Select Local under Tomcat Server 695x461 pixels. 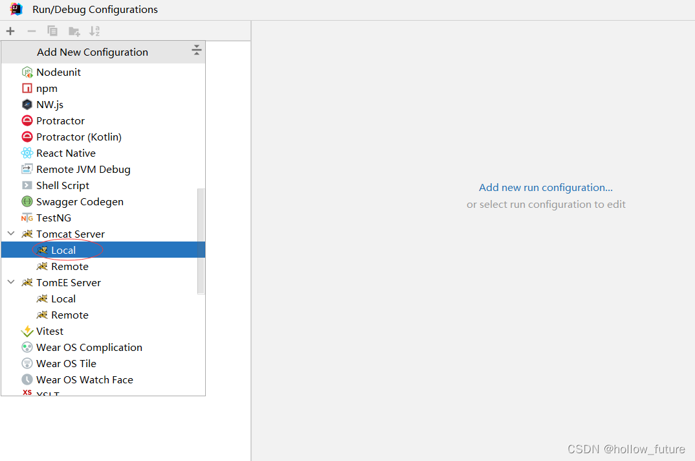pos(104,250)
